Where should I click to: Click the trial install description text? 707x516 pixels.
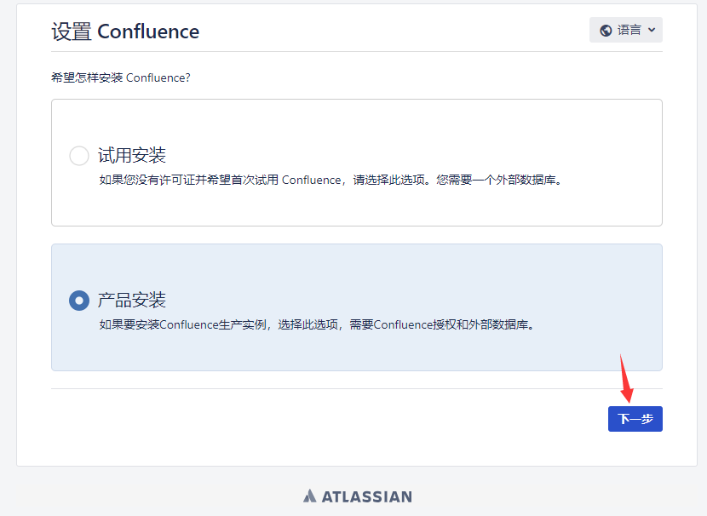331,181
